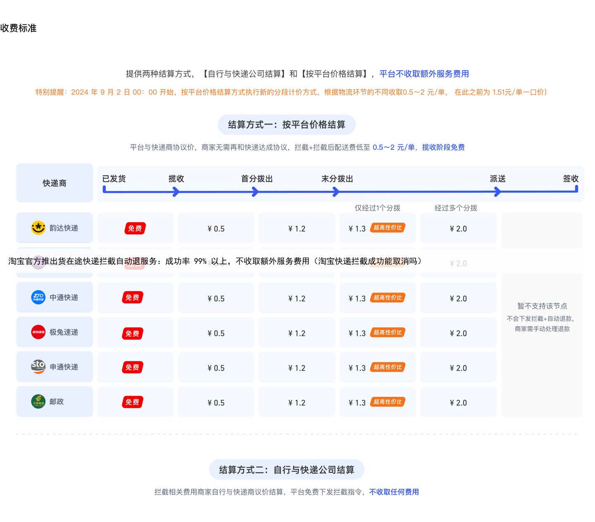595x522 pixels.
Task: Click the timeline arrow under 派送
Action: (x=497, y=192)
